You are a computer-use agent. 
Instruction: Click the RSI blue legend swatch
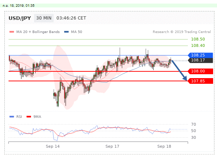click(x=12, y=116)
